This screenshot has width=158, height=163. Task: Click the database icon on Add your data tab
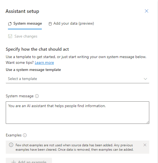pyautogui.click(x=50, y=24)
